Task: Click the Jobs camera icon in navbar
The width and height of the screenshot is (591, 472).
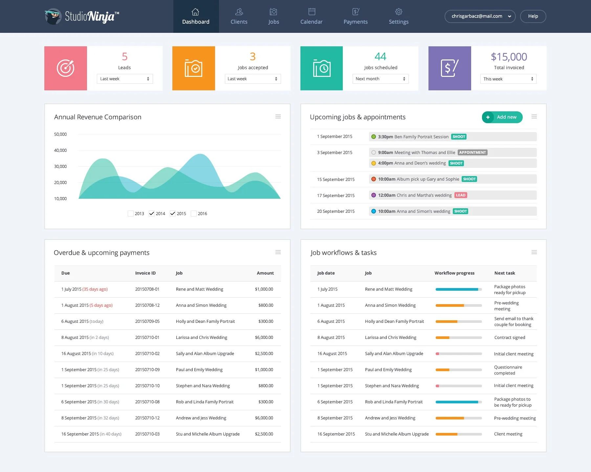Action: pyautogui.click(x=273, y=12)
